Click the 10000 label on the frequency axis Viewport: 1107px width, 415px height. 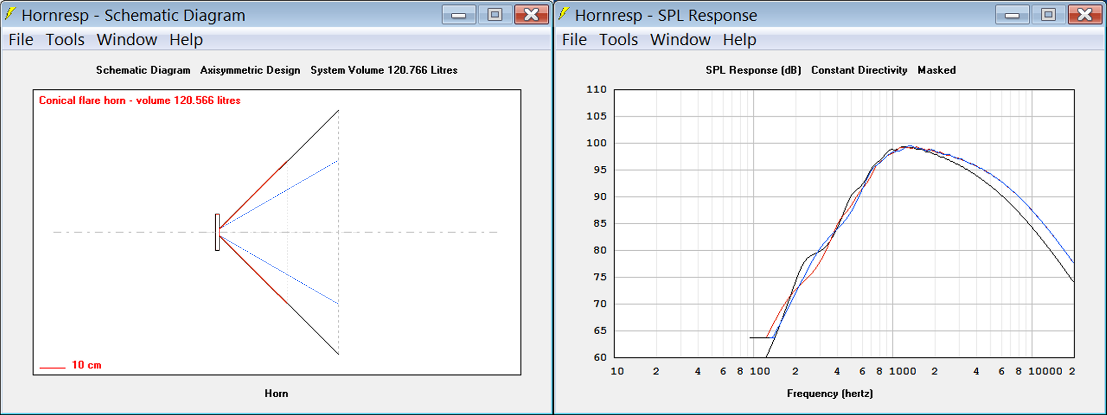1045,371
